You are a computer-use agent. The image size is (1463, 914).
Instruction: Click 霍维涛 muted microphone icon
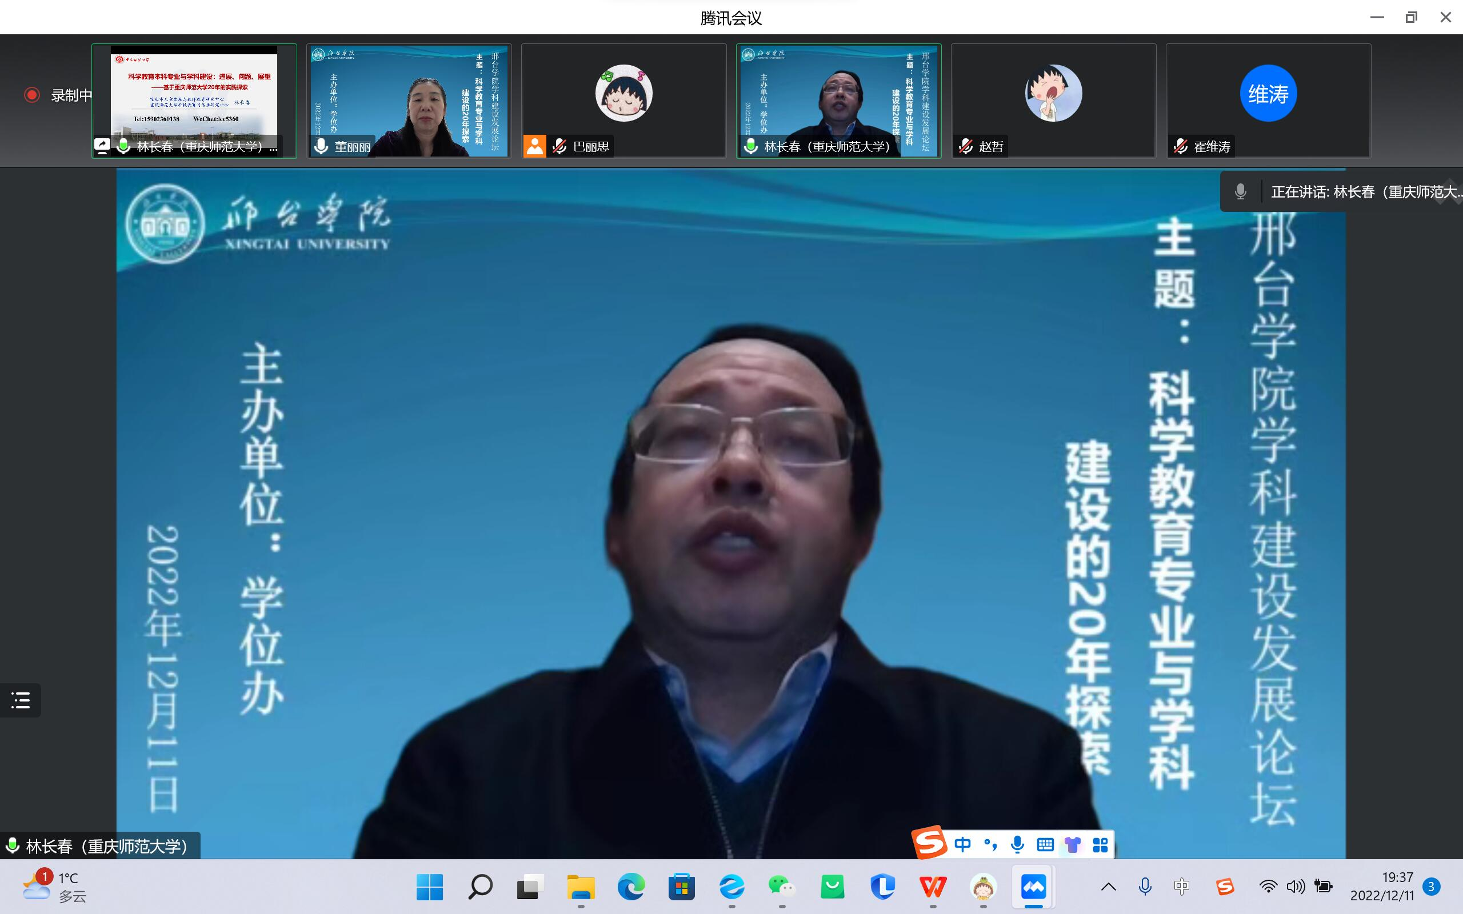1181,146
